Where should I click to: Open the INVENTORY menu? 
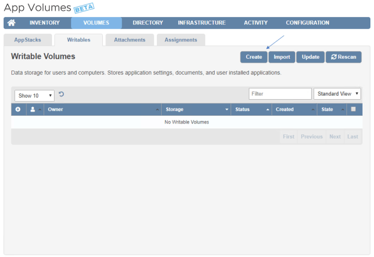45,23
